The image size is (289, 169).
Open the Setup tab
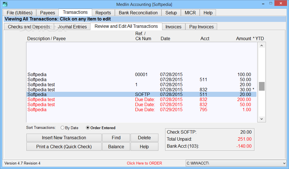pyautogui.click(x=171, y=13)
